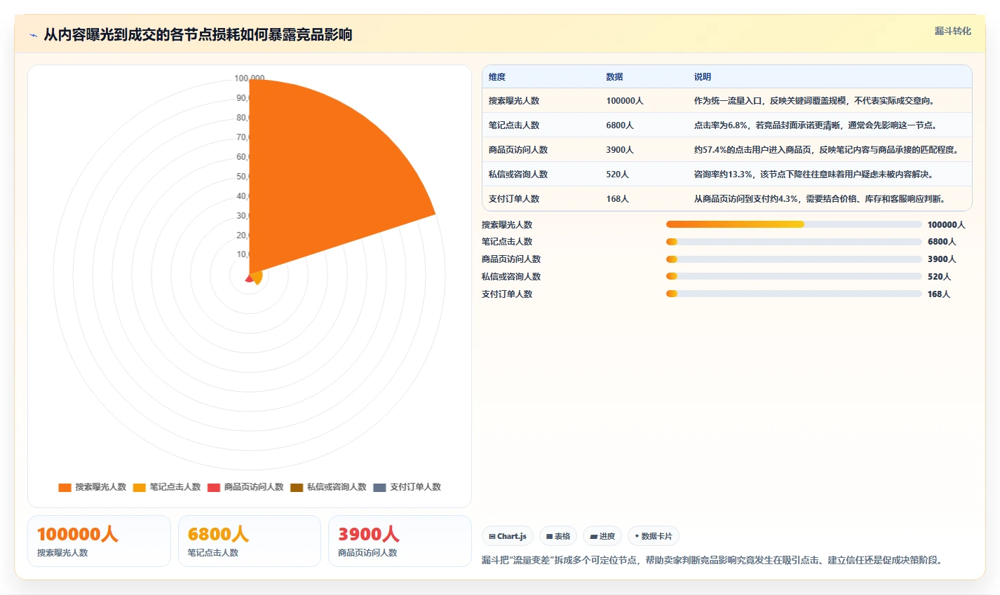Click description starting 从商品页访问到支付约4.3%
The image size is (1000, 595).
pos(821,199)
